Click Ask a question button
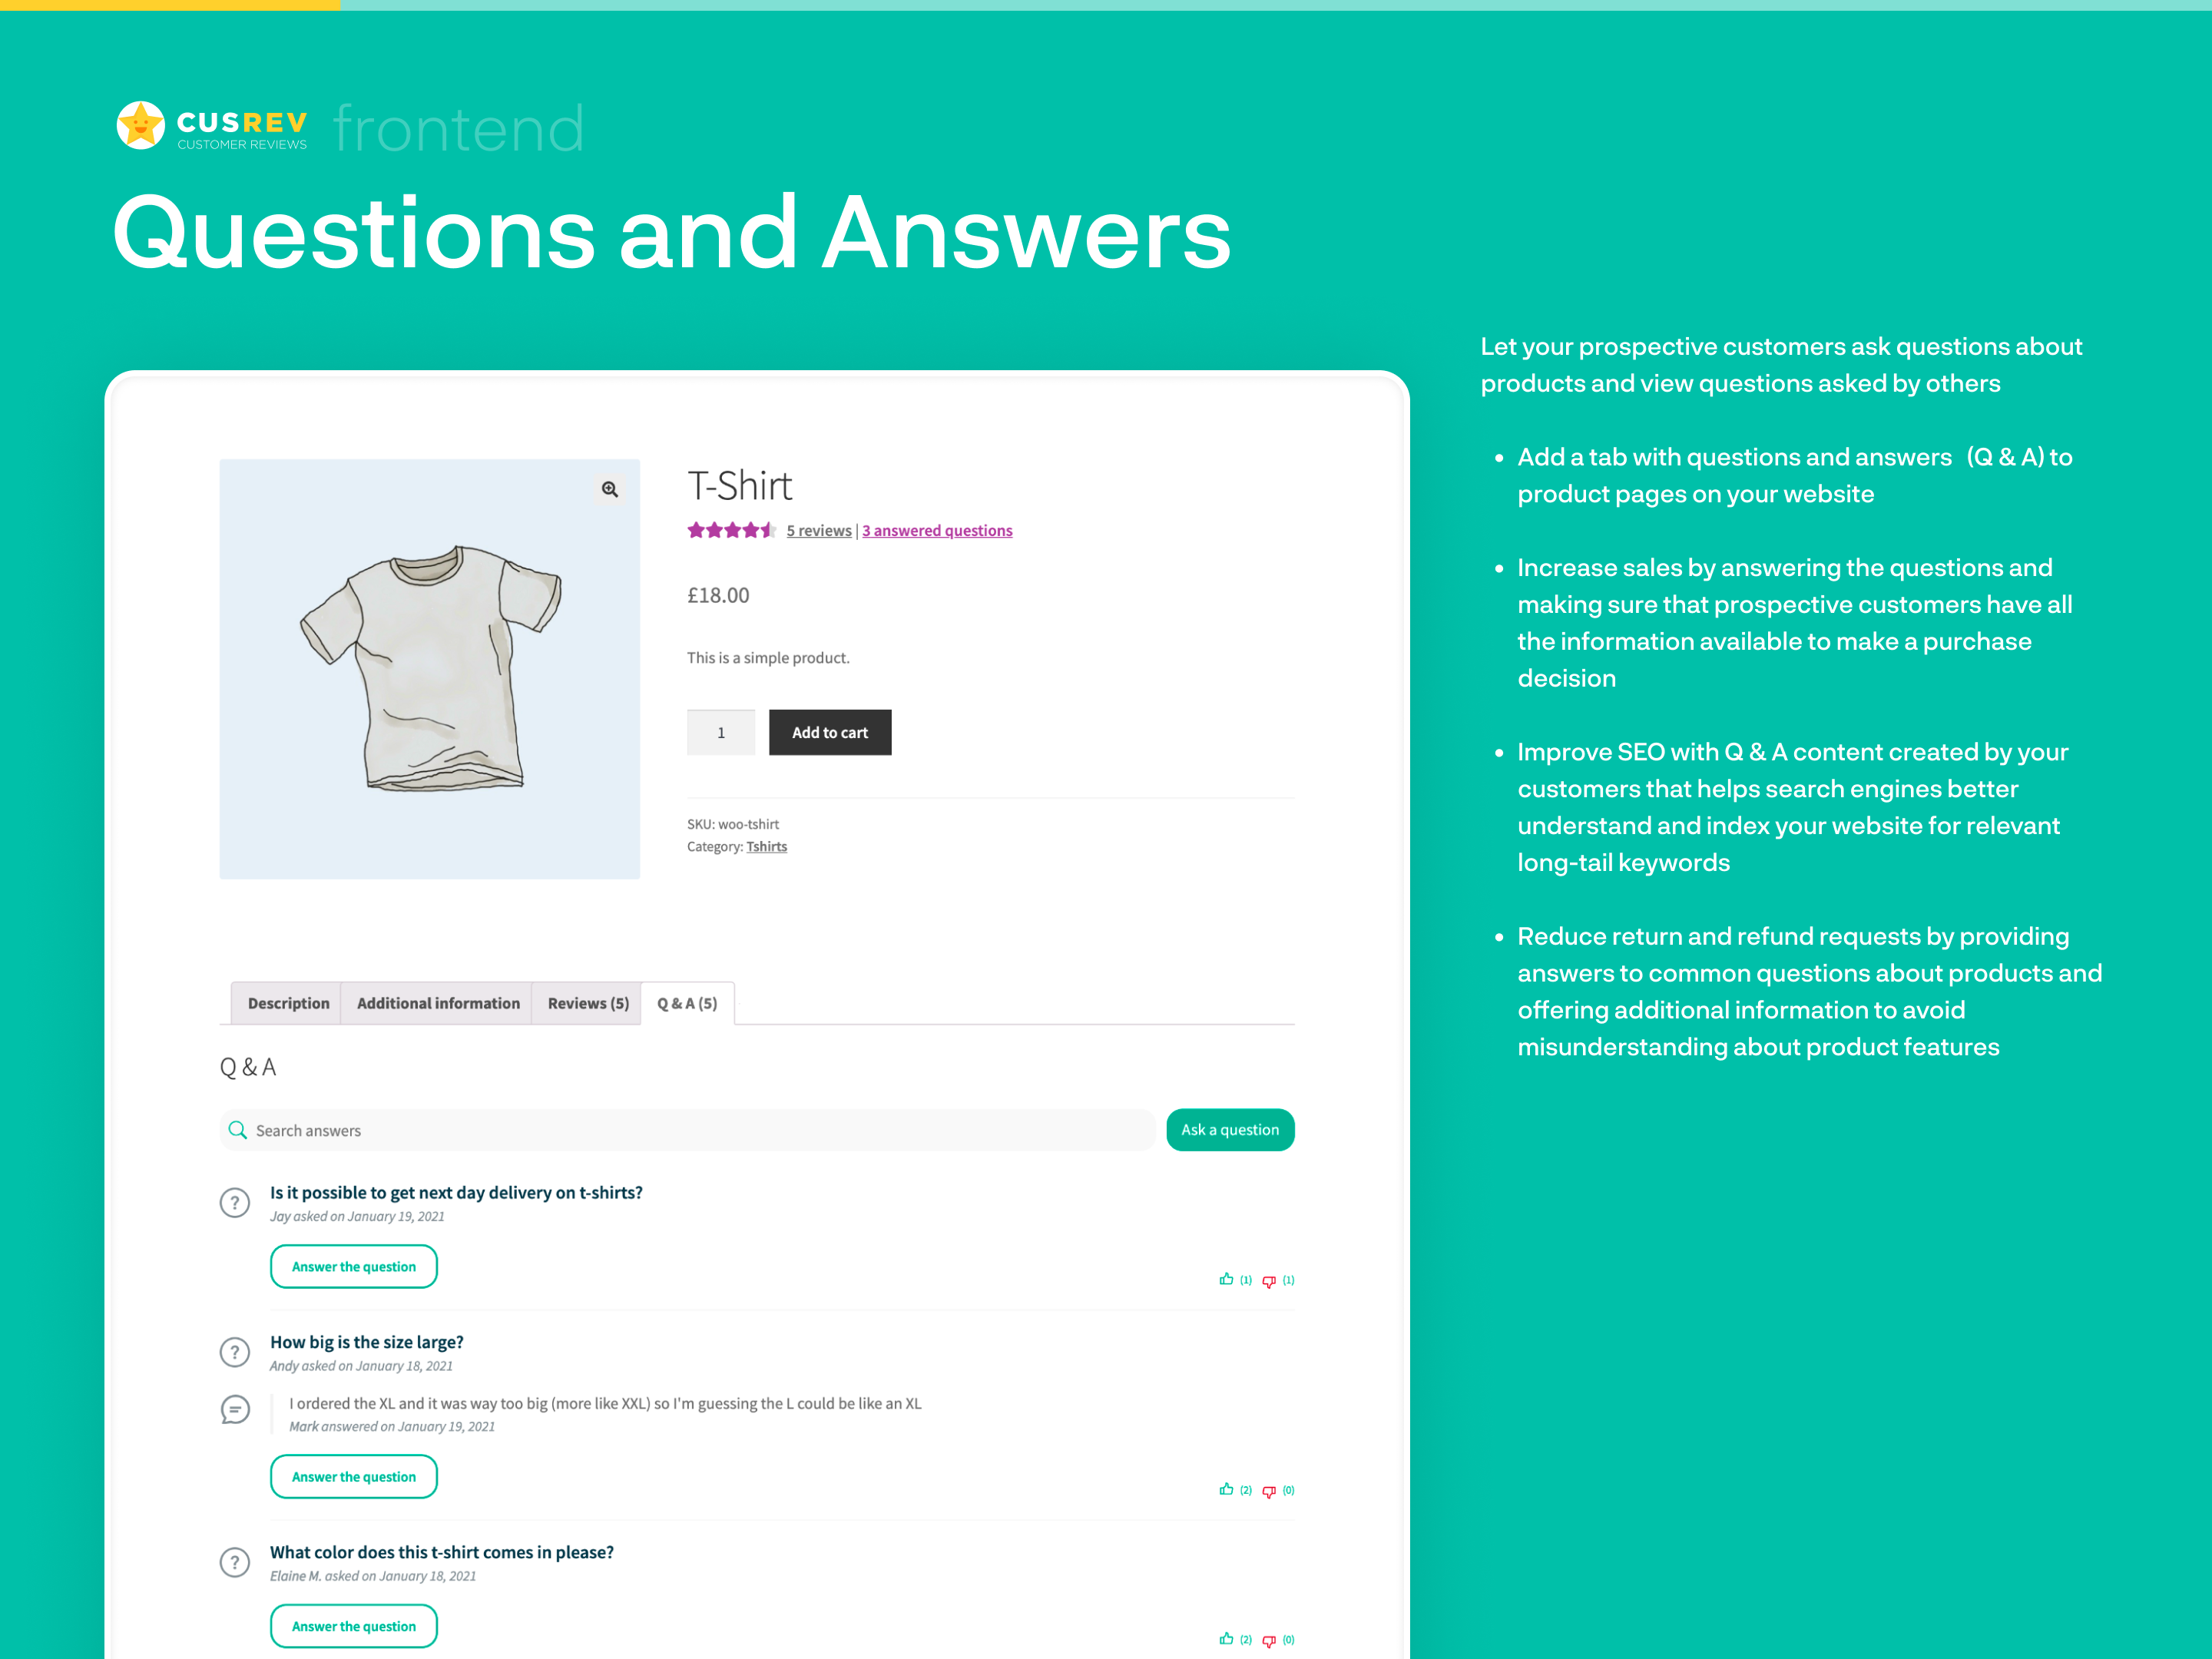 point(1228,1129)
